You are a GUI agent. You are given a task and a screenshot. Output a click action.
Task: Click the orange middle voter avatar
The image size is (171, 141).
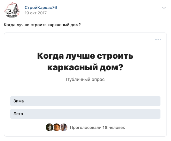point(57,127)
